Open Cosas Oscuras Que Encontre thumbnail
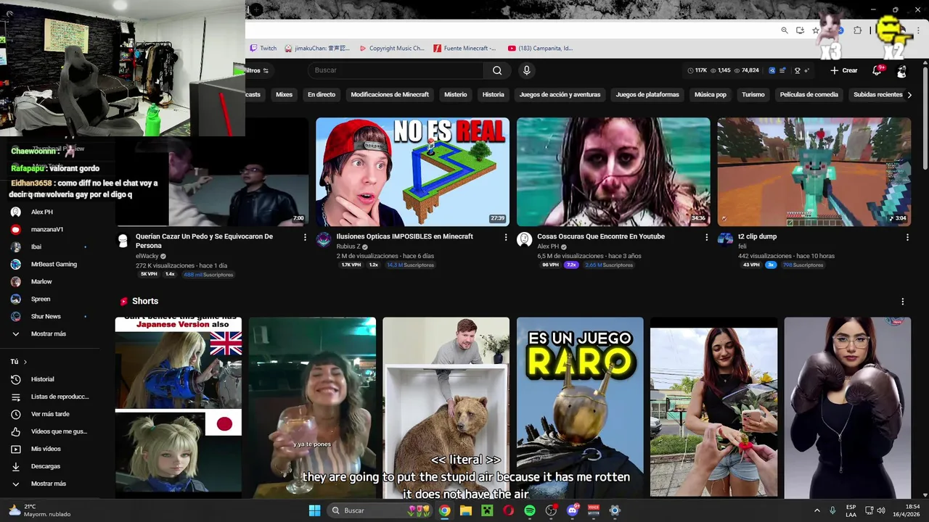929x522 pixels. click(613, 172)
